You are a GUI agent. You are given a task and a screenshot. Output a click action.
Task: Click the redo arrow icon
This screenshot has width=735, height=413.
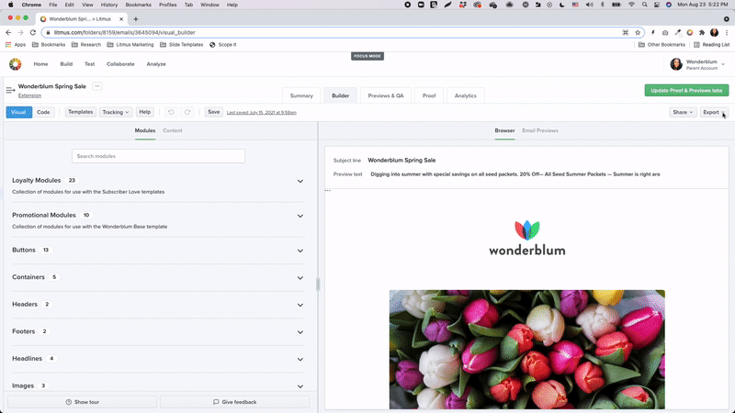click(187, 112)
